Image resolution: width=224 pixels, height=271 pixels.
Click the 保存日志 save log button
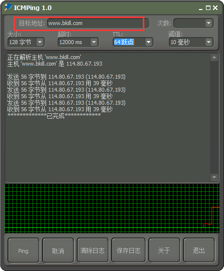coord(128,250)
